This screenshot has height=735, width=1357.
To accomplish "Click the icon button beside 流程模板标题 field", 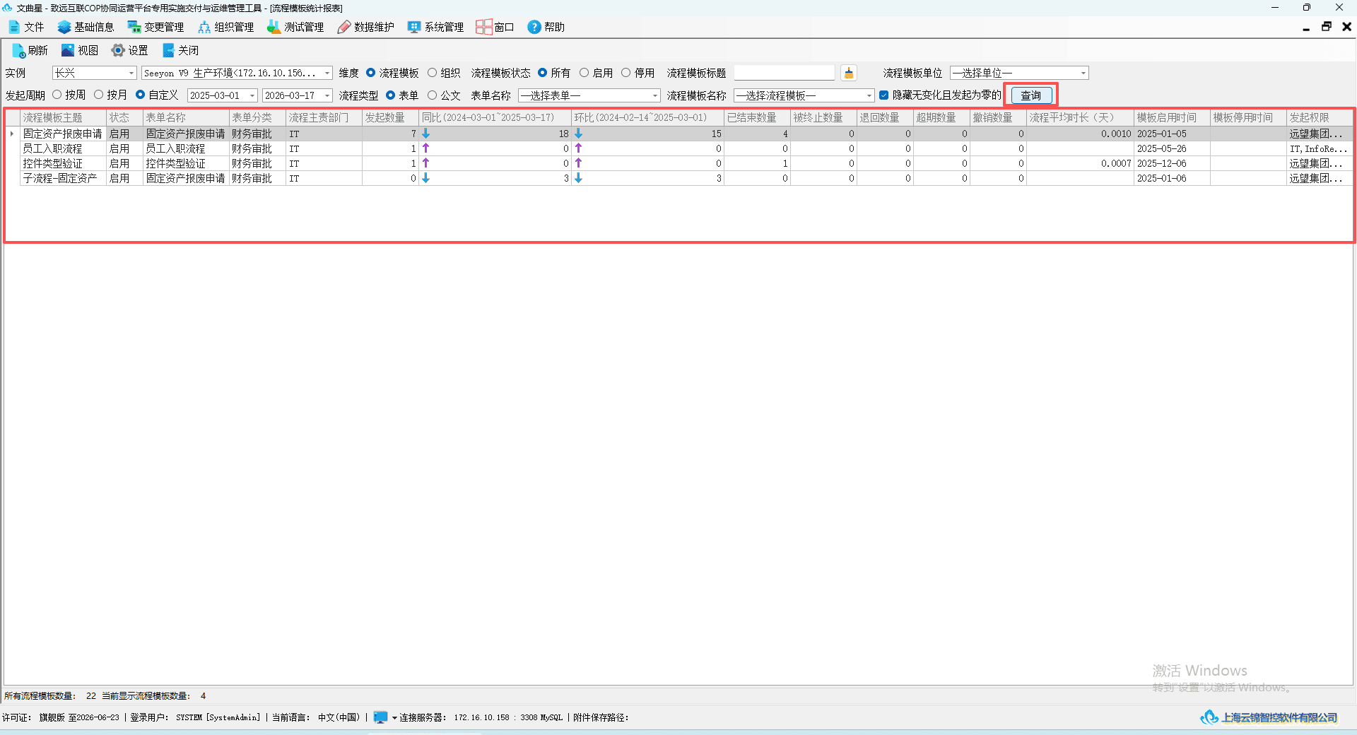I will (849, 73).
